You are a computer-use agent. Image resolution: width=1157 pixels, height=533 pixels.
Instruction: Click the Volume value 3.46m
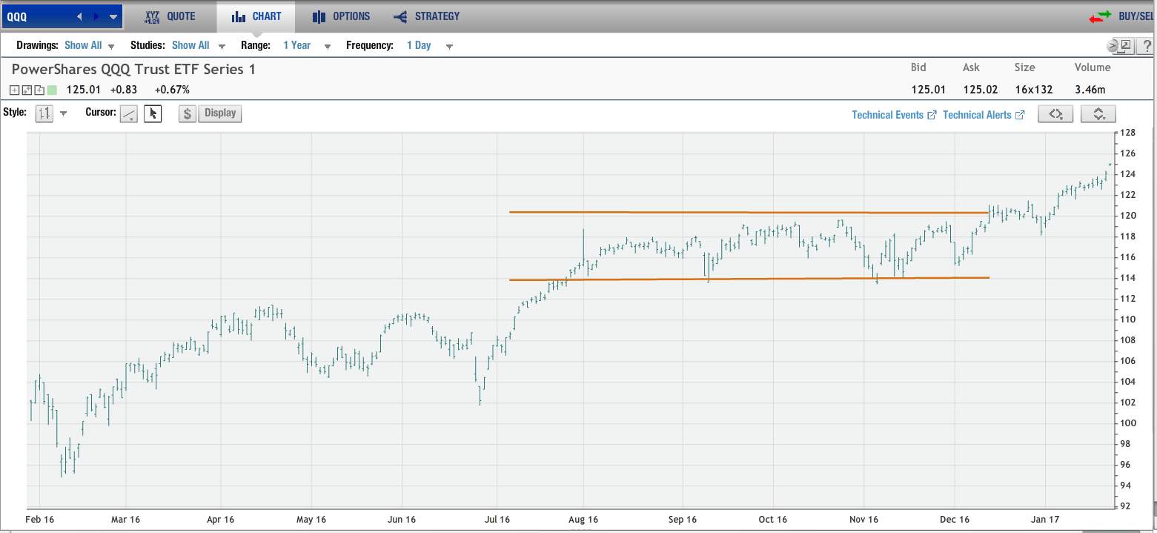[1090, 90]
